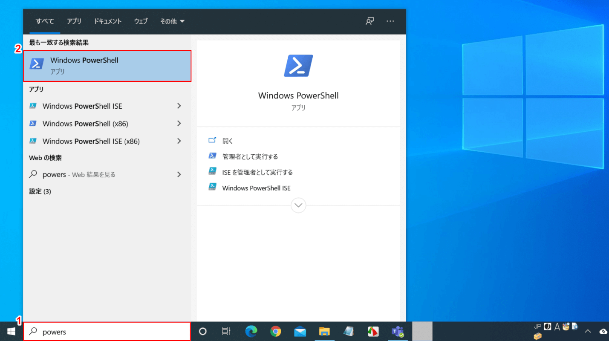Viewport: 609px width, 341px height.
Task: Open Microsoft Teams on the taskbar
Action: point(398,331)
